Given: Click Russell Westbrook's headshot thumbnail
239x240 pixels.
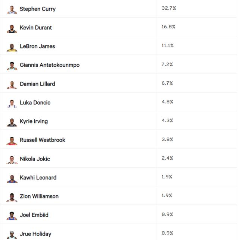Looking at the screenshot, I should pyautogui.click(x=12, y=141).
